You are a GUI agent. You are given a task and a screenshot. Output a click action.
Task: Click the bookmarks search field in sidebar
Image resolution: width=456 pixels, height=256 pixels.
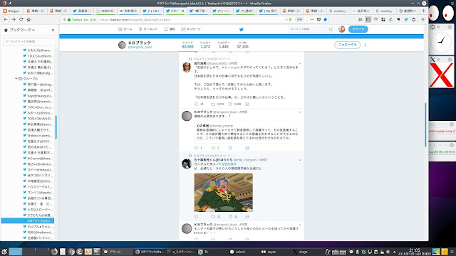click(29, 41)
